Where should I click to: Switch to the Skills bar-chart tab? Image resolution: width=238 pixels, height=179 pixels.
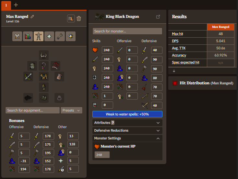[x=28, y=36]
